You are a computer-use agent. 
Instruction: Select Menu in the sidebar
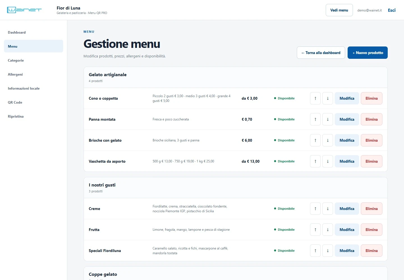click(34, 46)
